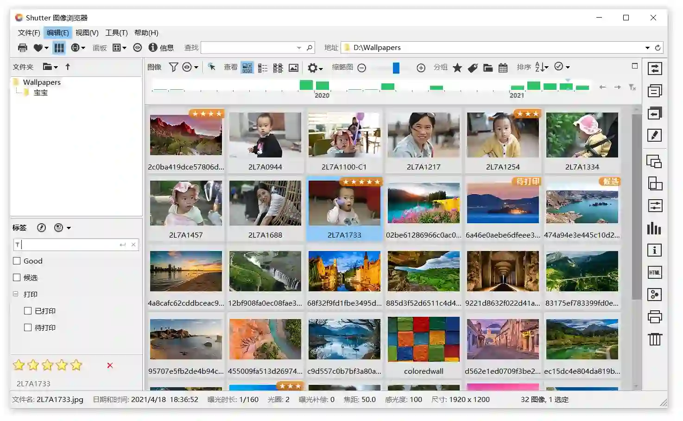Click the tag edit pencil circle icon
The image size is (683, 421).
click(x=41, y=227)
